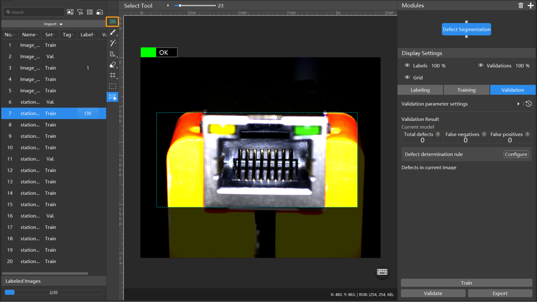Add a new module with plus icon

(531, 5)
